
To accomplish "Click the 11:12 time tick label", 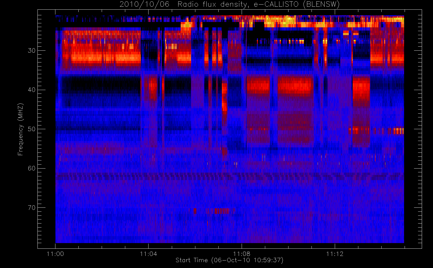I will click(x=335, y=254).
